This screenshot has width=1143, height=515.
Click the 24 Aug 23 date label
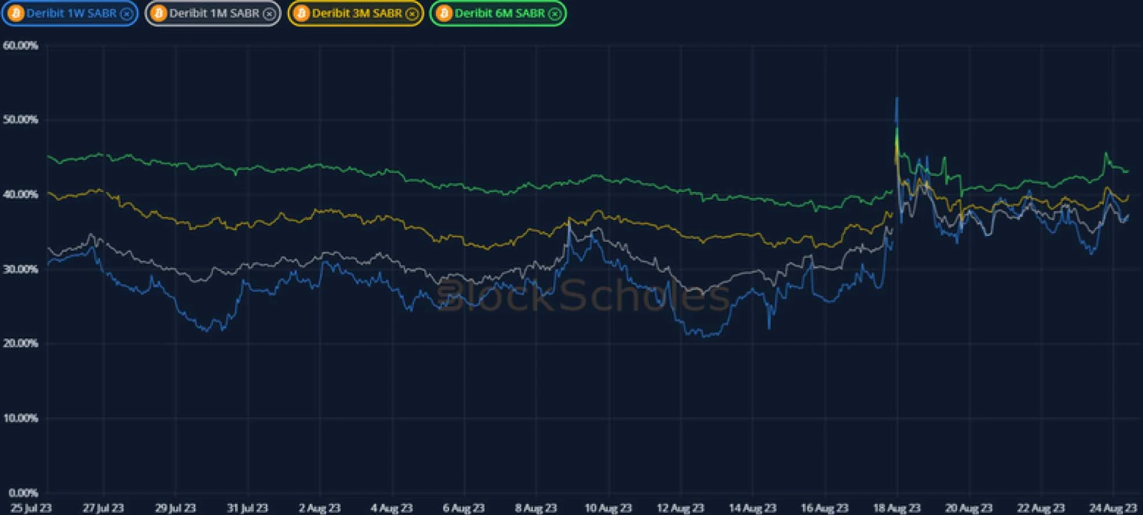pos(1113,508)
